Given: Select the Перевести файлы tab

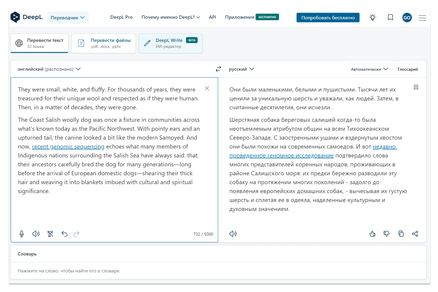Looking at the screenshot, I should (x=103, y=43).
